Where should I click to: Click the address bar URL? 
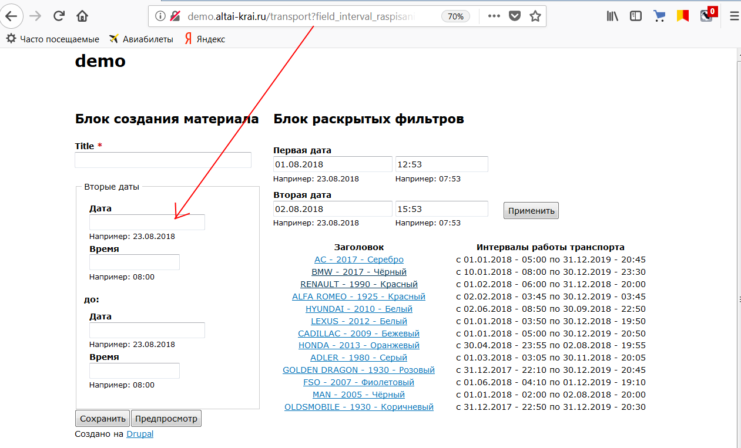pos(301,16)
